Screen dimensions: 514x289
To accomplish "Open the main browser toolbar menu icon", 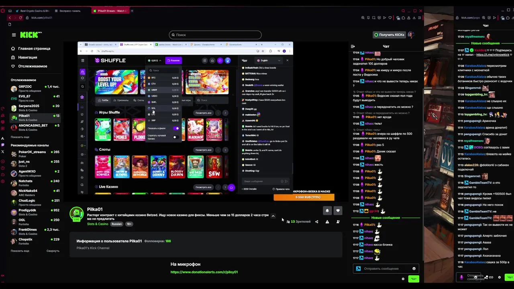I will pyautogui.click(x=420, y=18).
